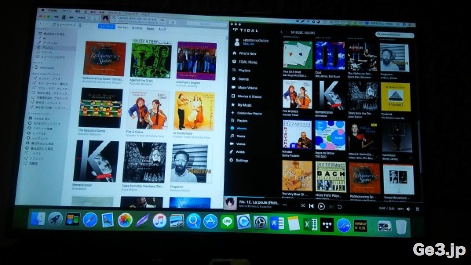Screen dimensions: 471x265
Task: Open American | English album in iTunes
Action: [196, 61]
